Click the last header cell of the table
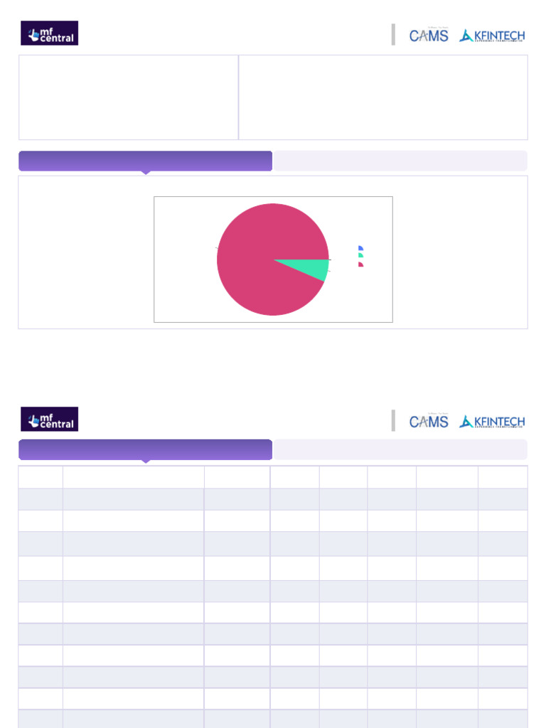Image resolution: width=546 pixels, height=728 pixels. pyautogui.click(x=503, y=477)
